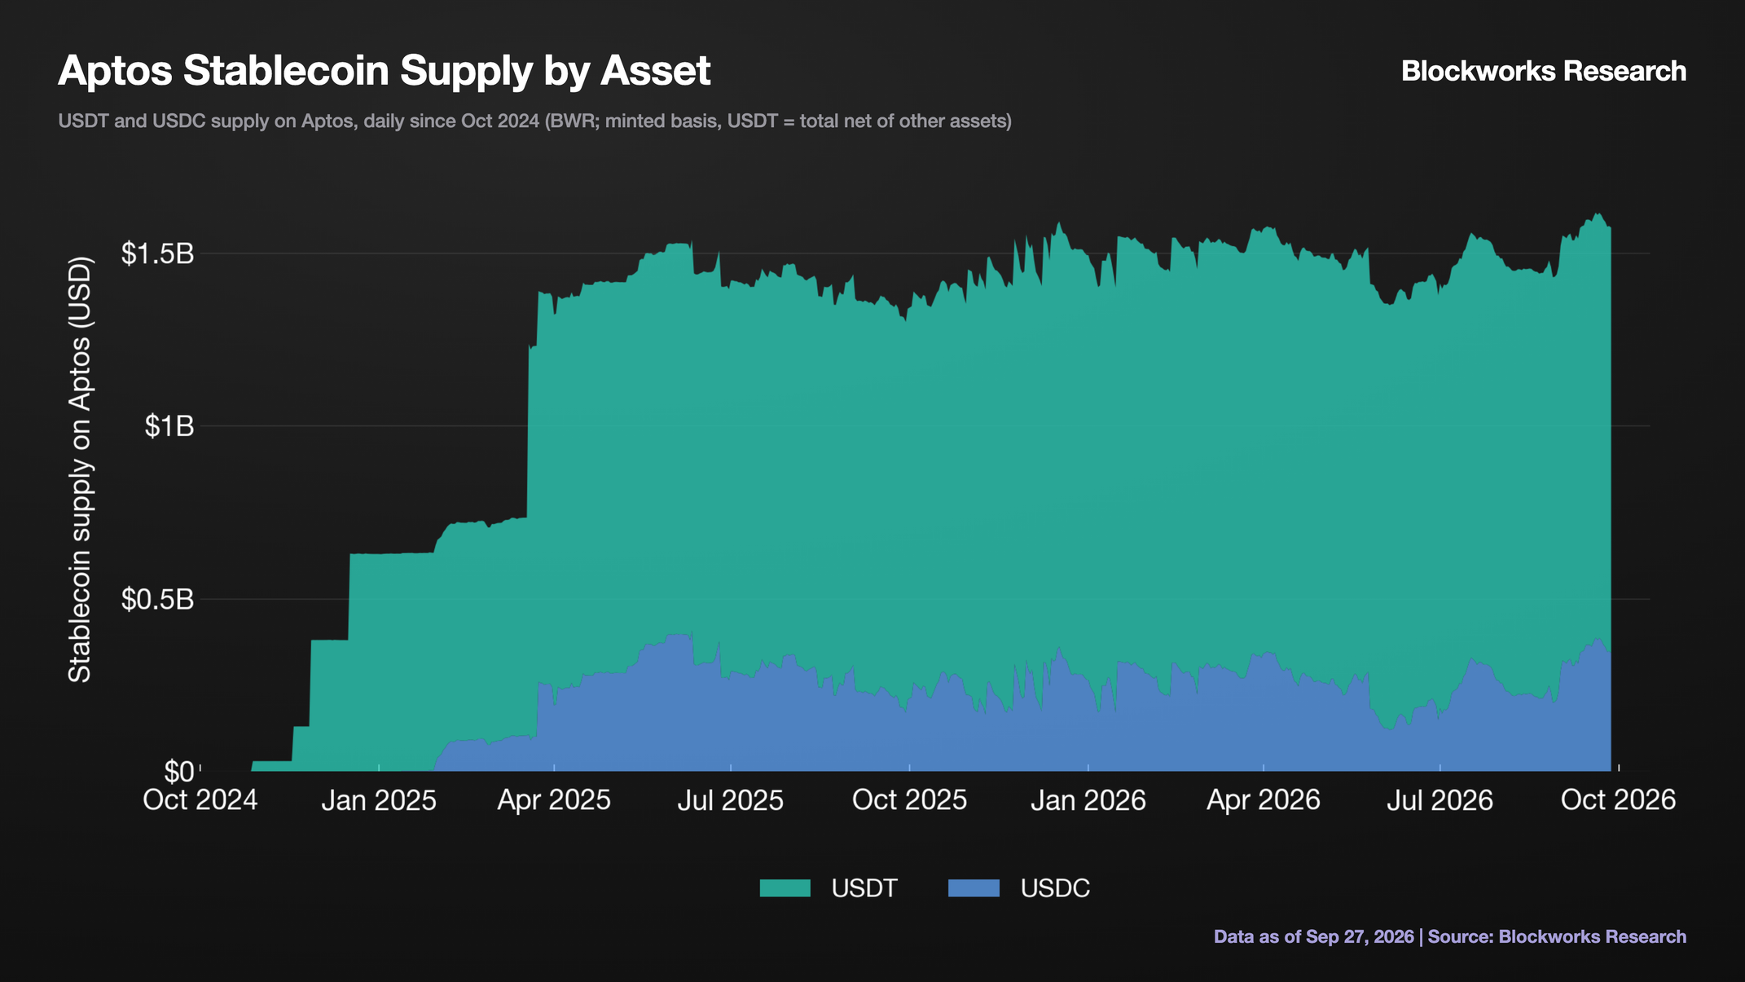Click the Blockworks Research logo text
Viewport: 1745px width, 982px height.
[1544, 71]
